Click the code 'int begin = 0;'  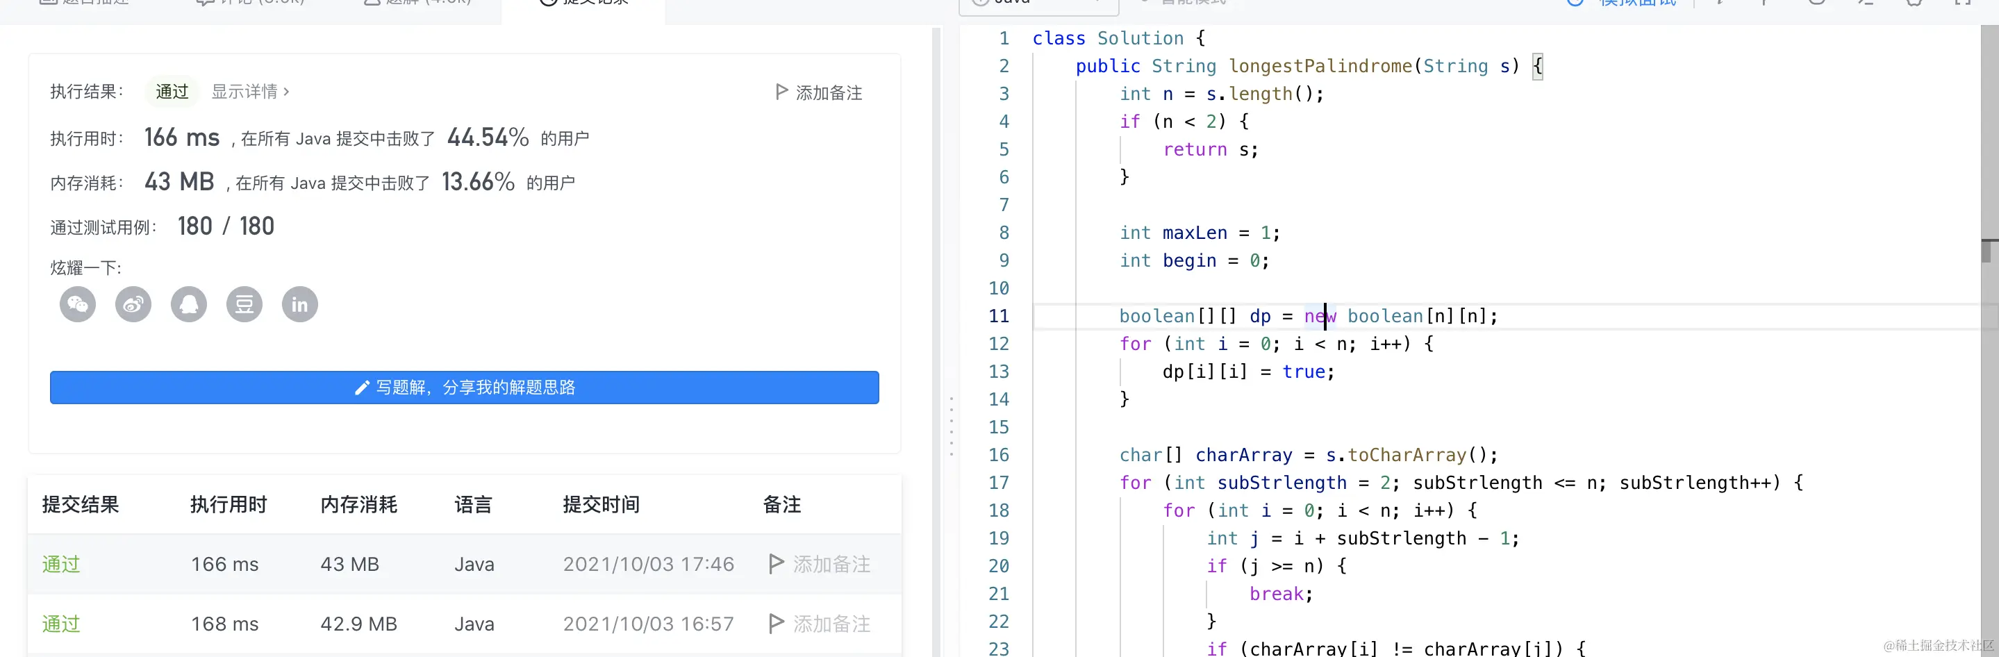1194,260
